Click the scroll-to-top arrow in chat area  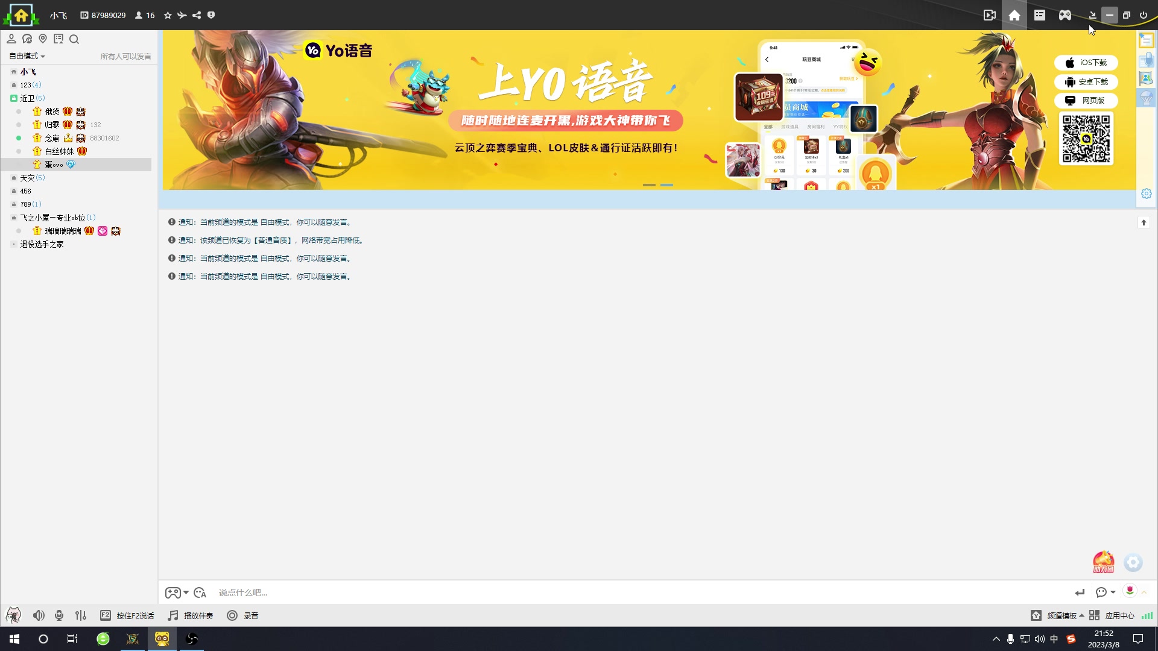pos(1144,222)
